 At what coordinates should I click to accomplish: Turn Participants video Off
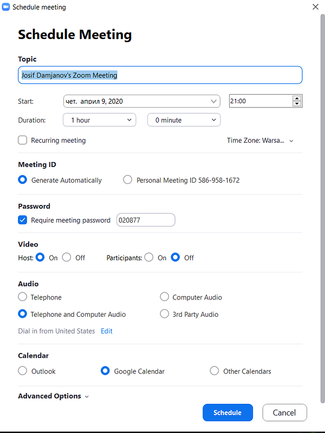pos(175,257)
